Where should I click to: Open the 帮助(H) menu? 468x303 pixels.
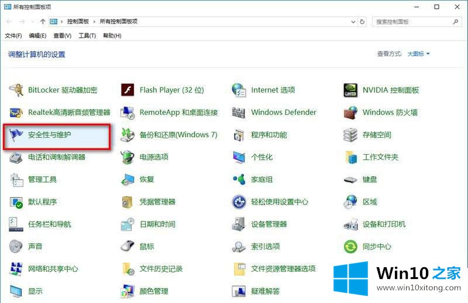112,36
